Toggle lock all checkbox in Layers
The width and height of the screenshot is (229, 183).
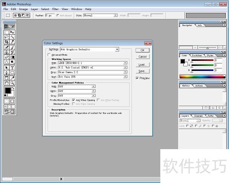213,126
